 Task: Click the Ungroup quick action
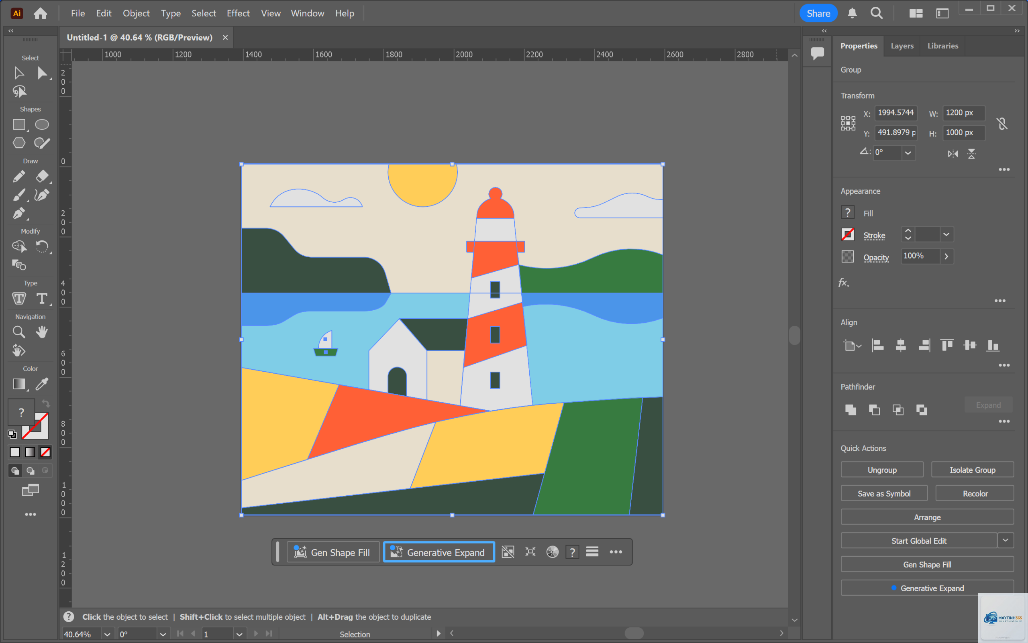(881, 470)
